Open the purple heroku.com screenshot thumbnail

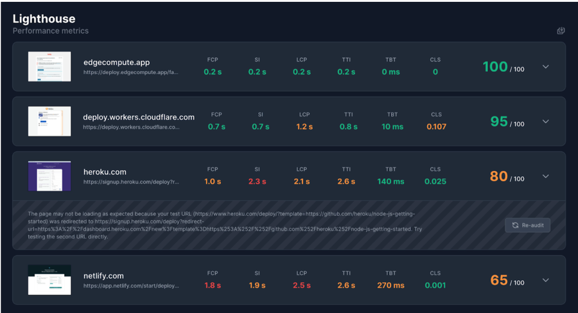pyautogui.click(x=49, y=176)
